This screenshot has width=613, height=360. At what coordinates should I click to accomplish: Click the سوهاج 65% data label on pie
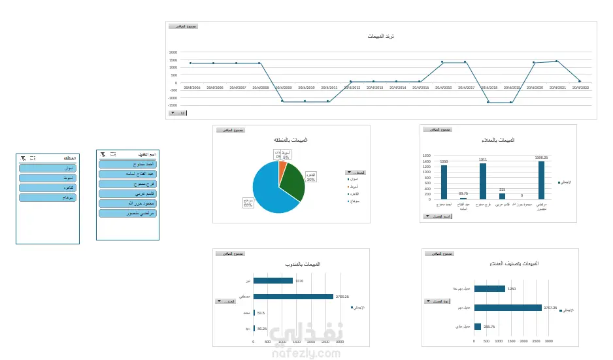tap(248, 203)
